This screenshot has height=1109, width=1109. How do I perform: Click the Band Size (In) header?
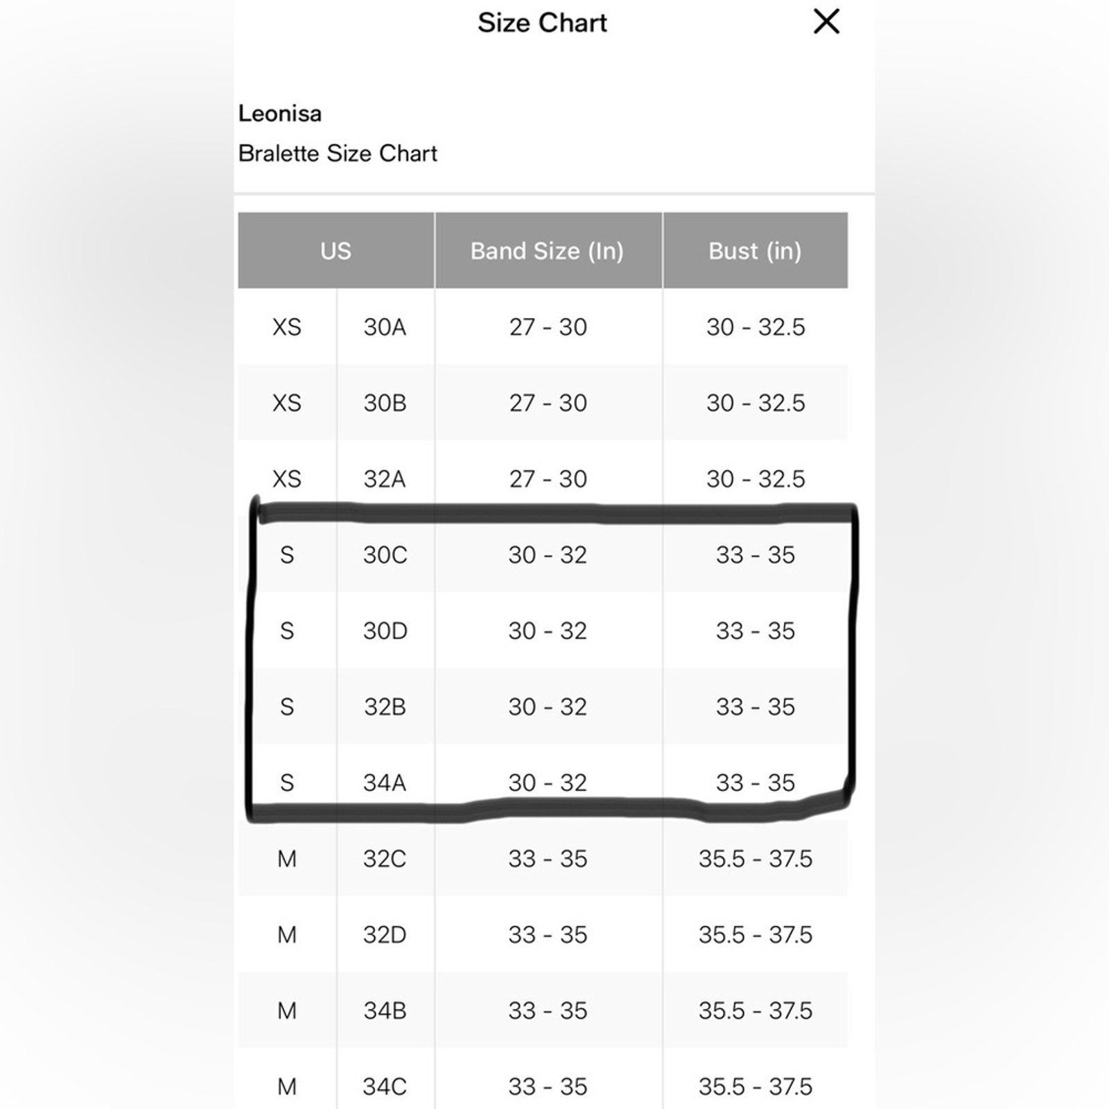click(548, 251)
